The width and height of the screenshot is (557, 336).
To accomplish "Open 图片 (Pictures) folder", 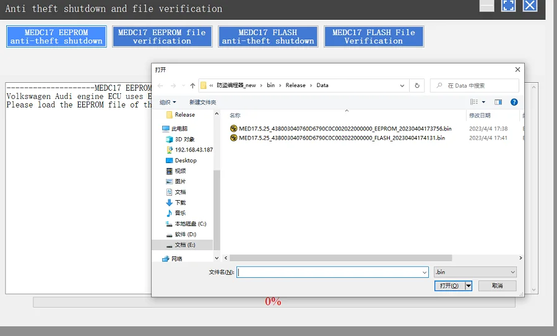I will pos(180,182).
